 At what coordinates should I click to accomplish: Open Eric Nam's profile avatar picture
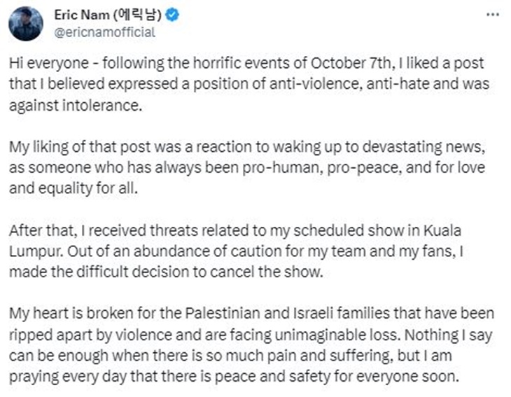click(x=26, y=24)
